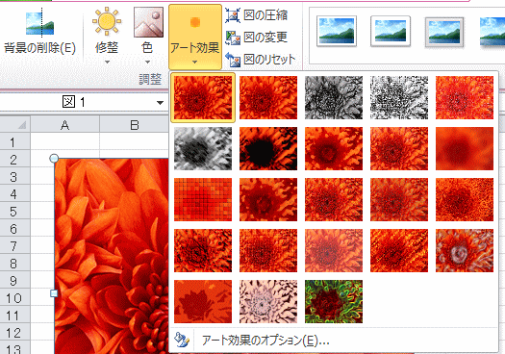Choose the highlighted 'None' effect thumbnail

(x=203, y=97)
